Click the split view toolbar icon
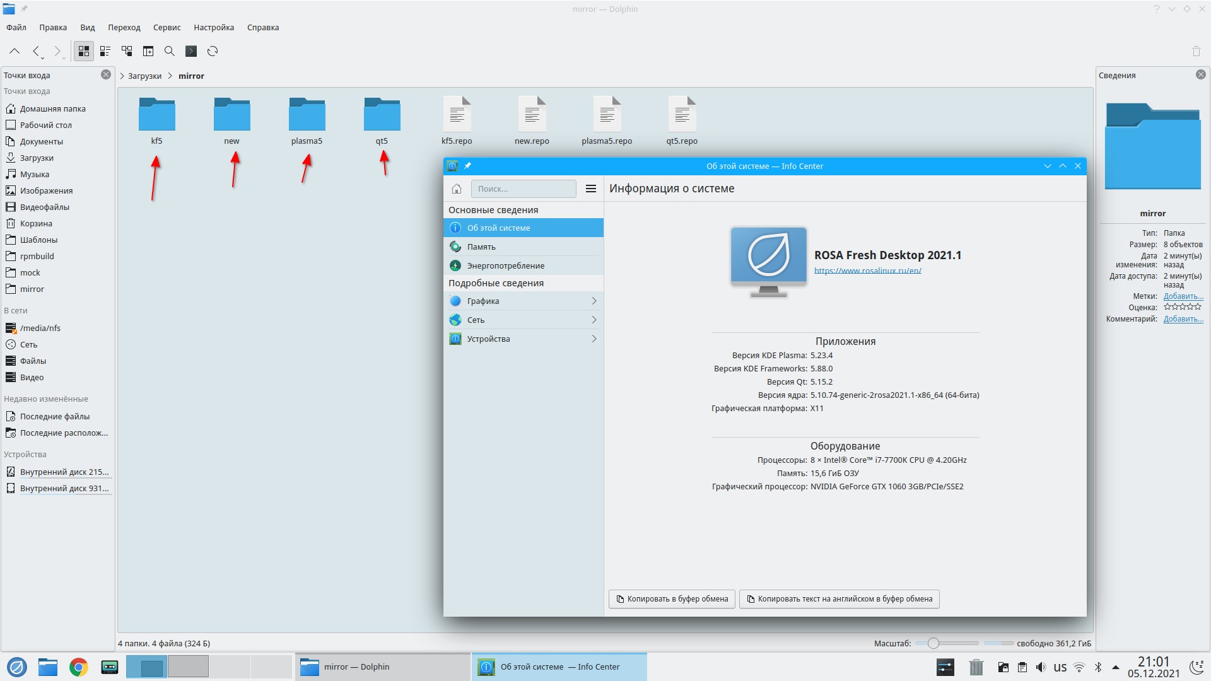1211x681 pixels. [x=148, y=51]
